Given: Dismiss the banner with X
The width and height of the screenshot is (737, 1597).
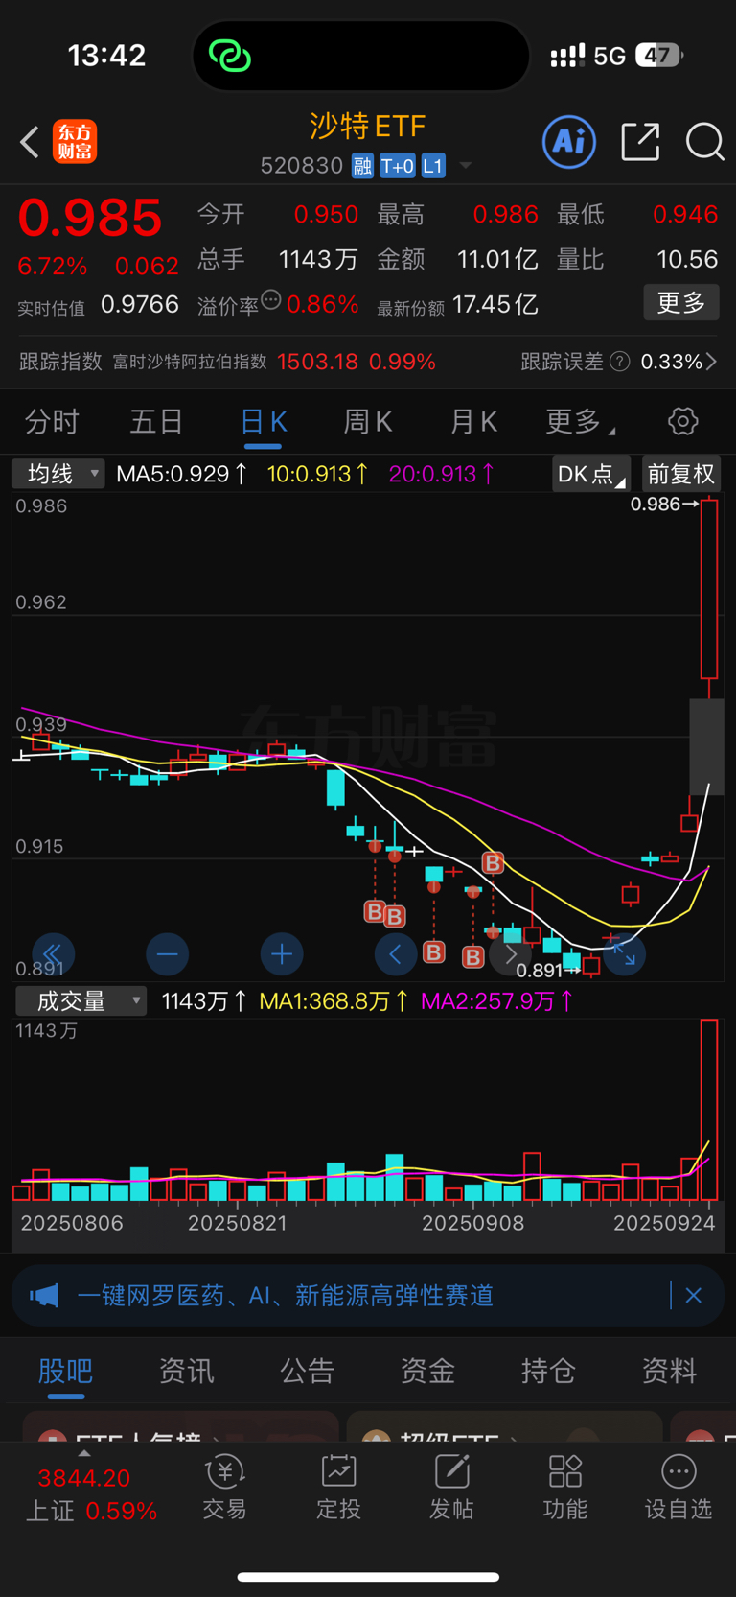Looking at the screenshot, I should [x=694, y=1296].
